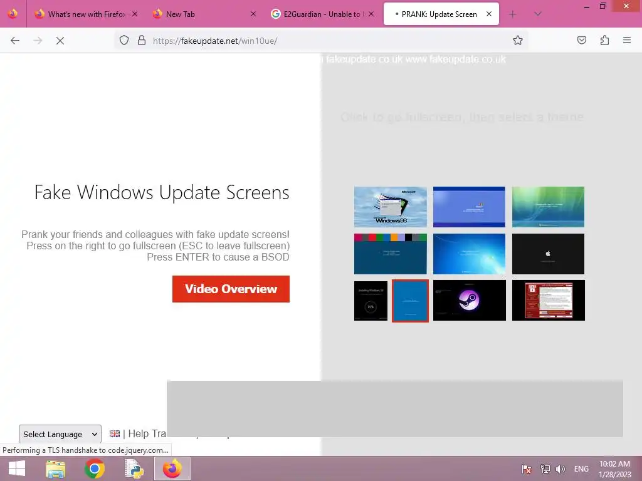642x481 pixels.
Task: Open Save to Pocket icon
Action: [x=582, y=41]
